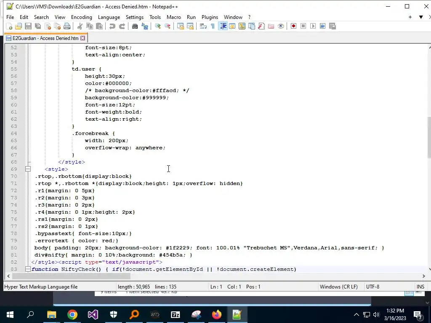
Task: Stop macro recording button
Action: click(x=303, y=26)
